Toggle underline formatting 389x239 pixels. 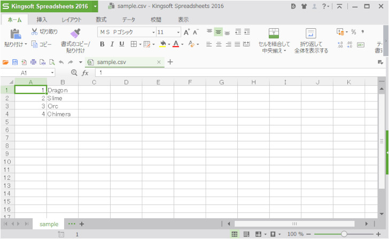point(122,44)
